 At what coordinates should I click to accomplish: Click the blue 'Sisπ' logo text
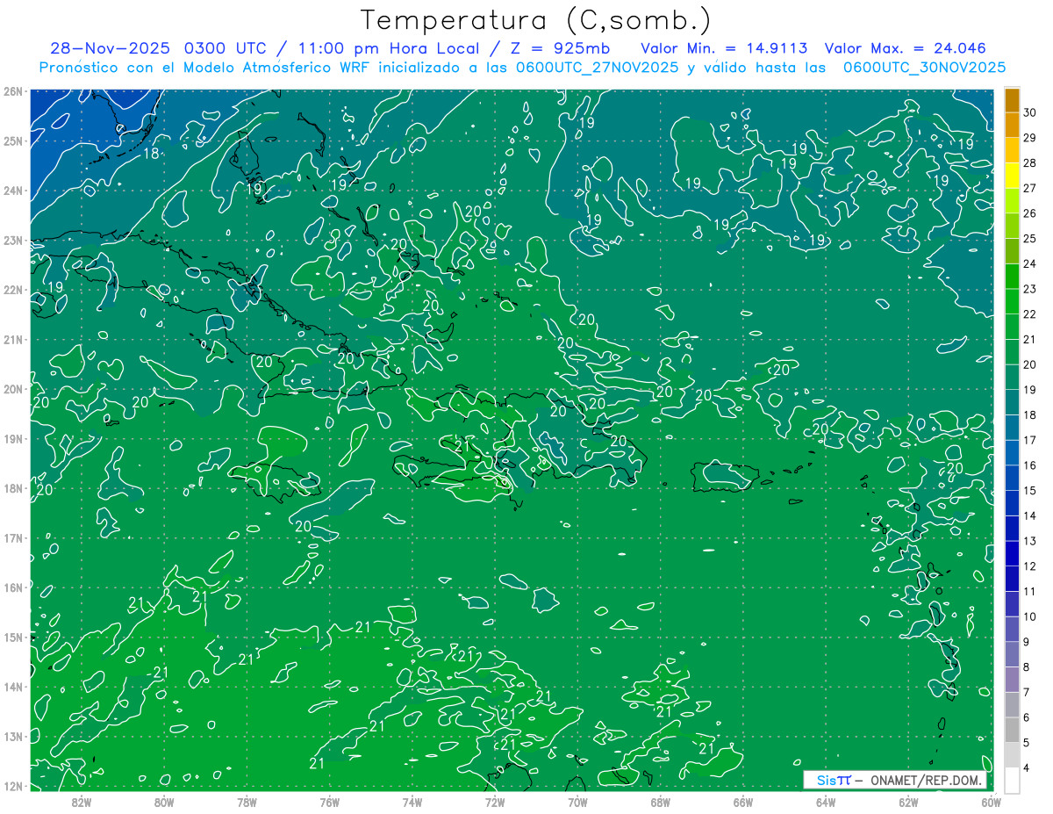point(834,780)
